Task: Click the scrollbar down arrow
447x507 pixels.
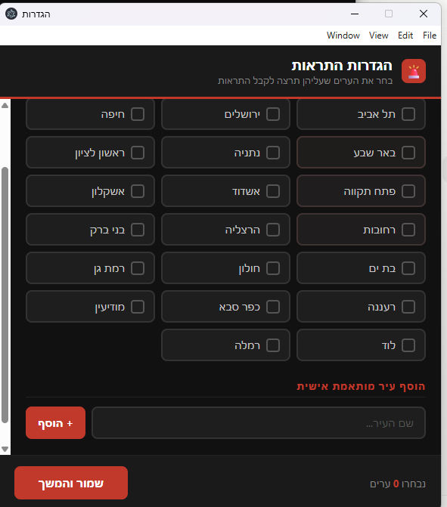Action: [x=5, y=449]
